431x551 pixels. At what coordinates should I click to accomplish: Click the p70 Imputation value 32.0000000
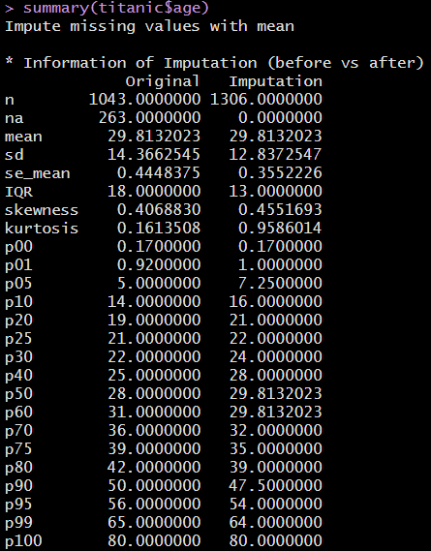(x=276, y=430)
